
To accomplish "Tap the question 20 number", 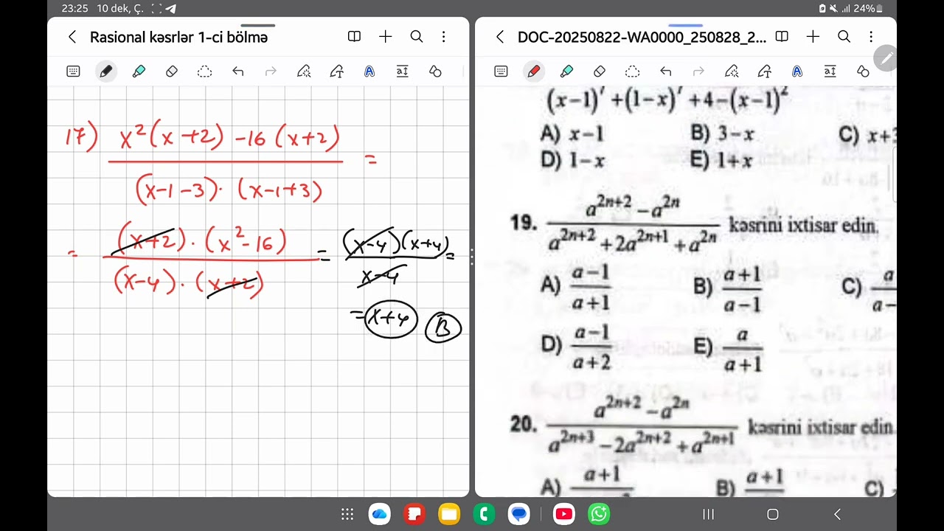I will click(523, 424).
